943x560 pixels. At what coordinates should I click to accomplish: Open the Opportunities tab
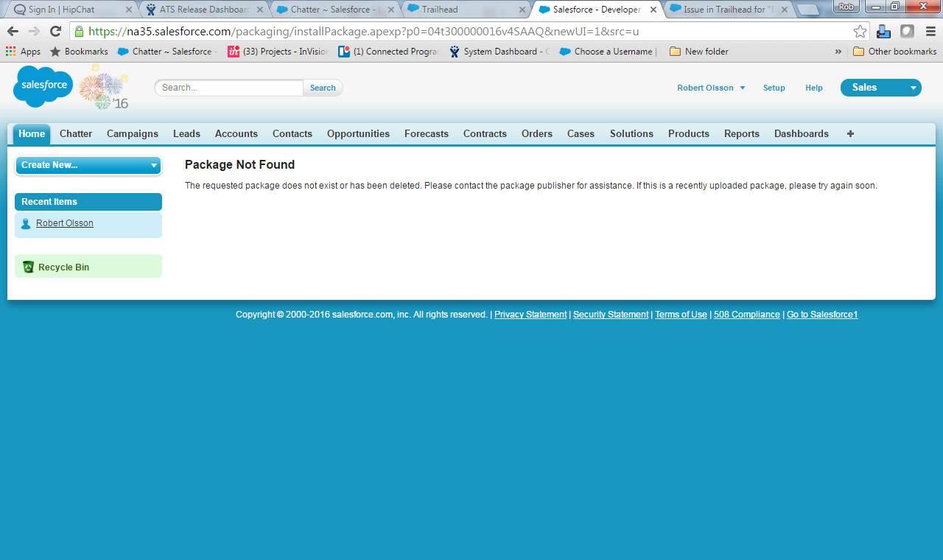point(358,134)
